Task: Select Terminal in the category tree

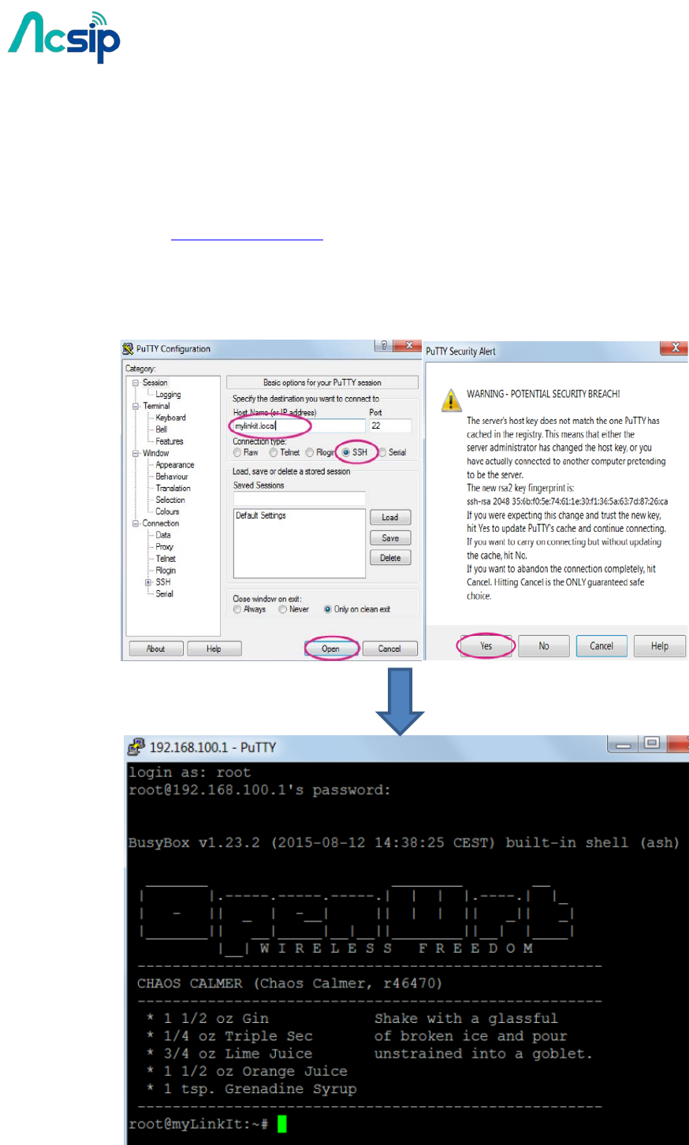Action: click(x=156, y=407)
